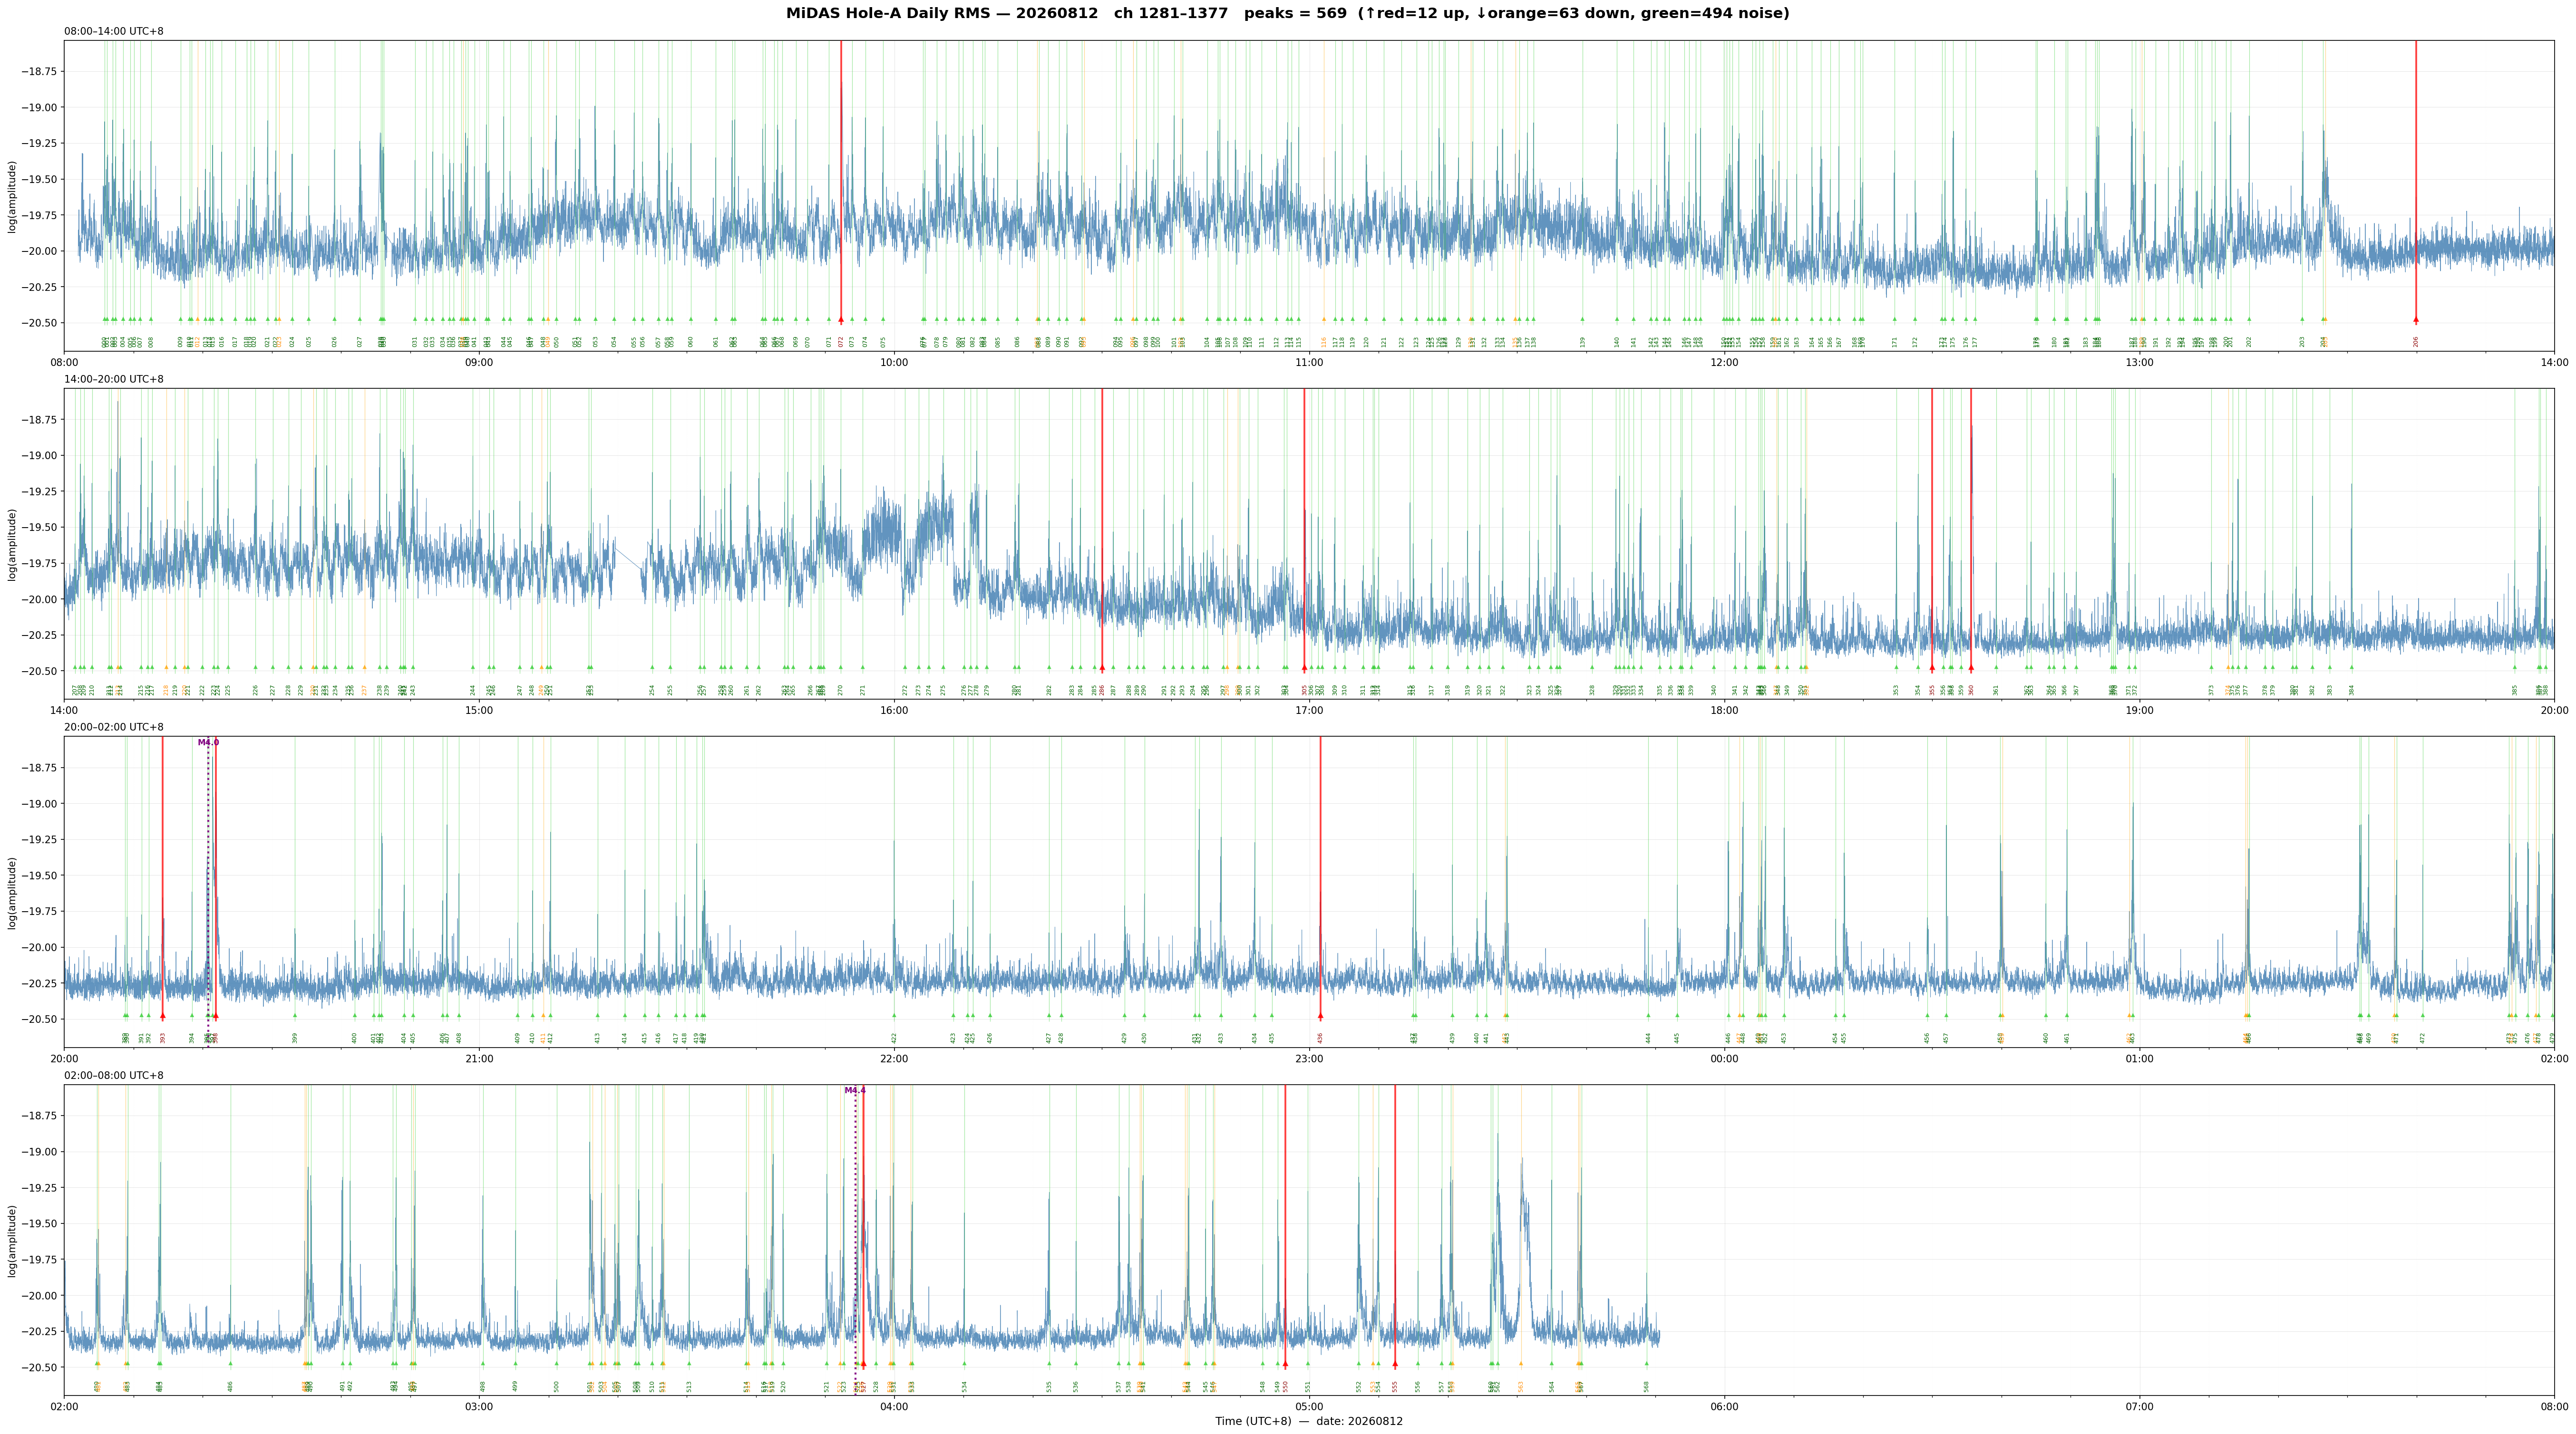Click "log(amplitude)" label of the 14:00–20:00 panel
Screen dimensions: 2576x1434
pyautogui.click(x=12, y=544)
